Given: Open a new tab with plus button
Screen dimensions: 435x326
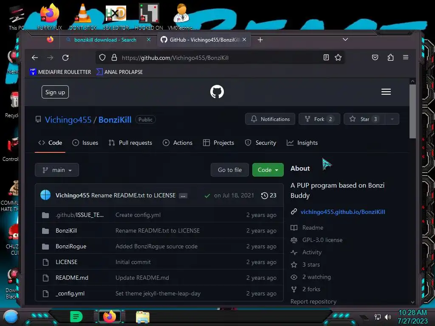Looking at the screenshot, I should [x=260, y=40].
